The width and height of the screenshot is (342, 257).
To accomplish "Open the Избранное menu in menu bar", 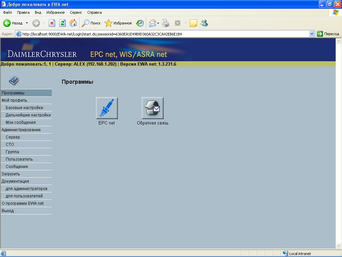I will coord(55,12).
